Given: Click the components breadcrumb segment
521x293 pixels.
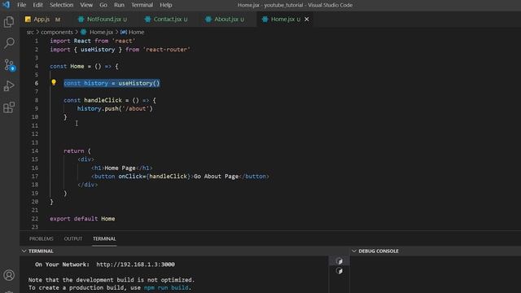Looking at the screenshot, I should click(x=57, y=33).
